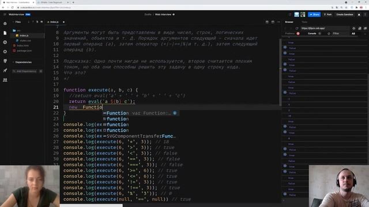Click the man's webcam thumbnail
369x207 pixels.
pos(339,186)
